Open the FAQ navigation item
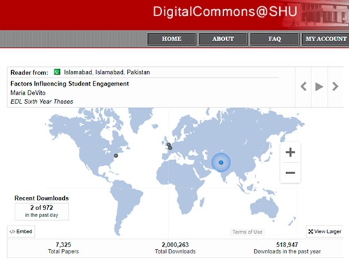349x261 pixels. (274, 39)
